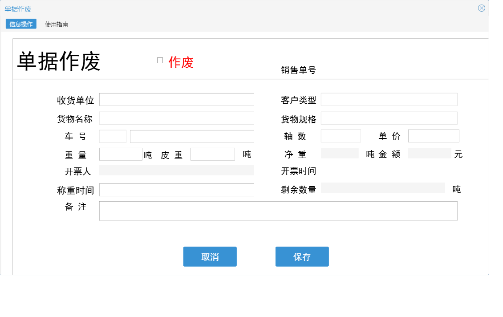Click the 轴数 axle count field
Viewport: 503px width, 317px height.
[341, 135]
